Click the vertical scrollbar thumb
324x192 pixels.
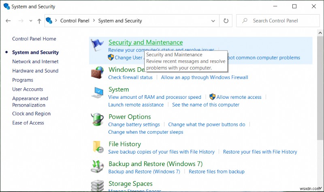click(320, 89)
